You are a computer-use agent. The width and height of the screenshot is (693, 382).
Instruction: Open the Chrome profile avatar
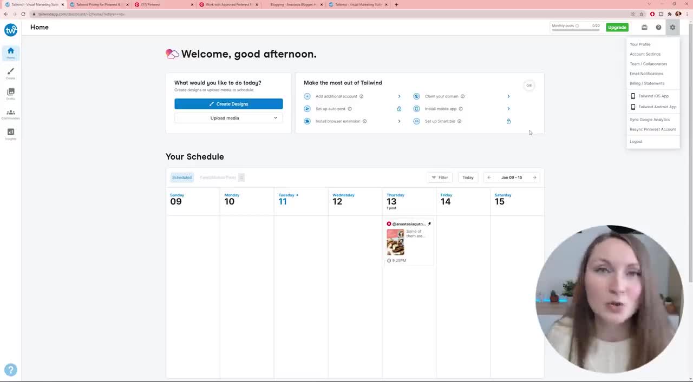point(678,14)
